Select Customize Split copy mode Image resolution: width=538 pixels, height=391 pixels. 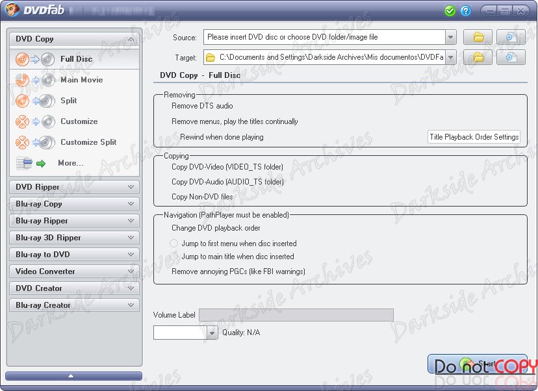75,142
